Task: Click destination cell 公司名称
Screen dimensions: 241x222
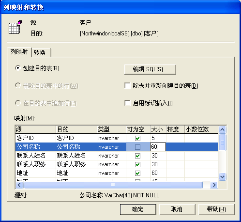Action: tap(76, 147)
